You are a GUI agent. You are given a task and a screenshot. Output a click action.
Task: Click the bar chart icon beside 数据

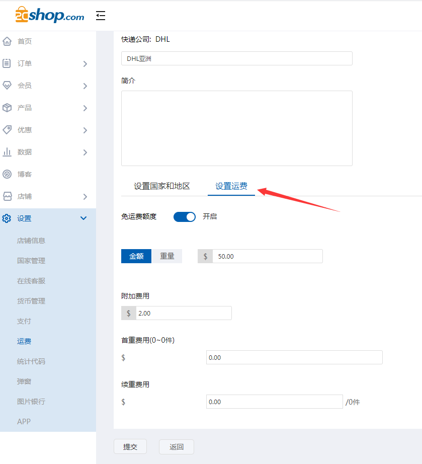(x=7, y=152)
